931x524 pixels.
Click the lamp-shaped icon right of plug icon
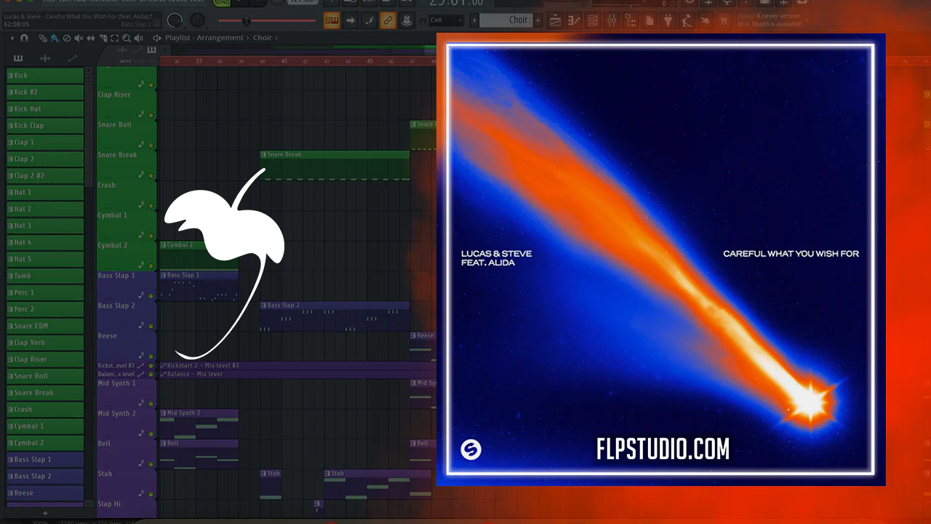tap(687, 21)
